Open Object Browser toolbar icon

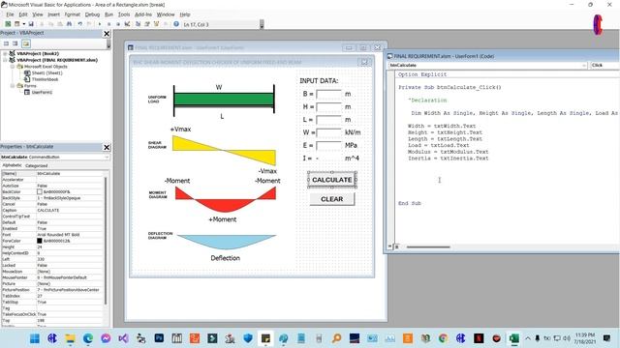pos(157,24)
